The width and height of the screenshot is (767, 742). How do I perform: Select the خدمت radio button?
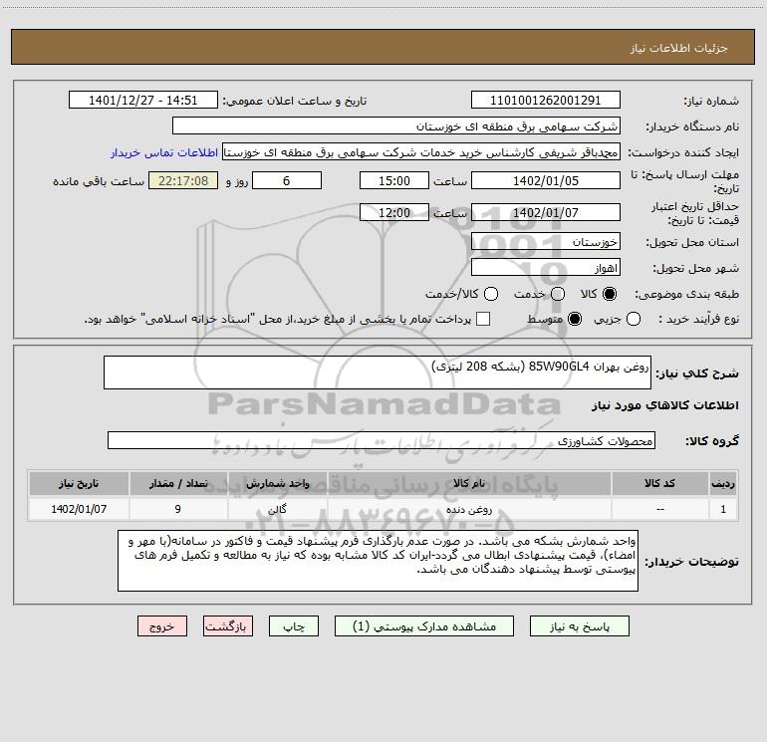(558, 294)
